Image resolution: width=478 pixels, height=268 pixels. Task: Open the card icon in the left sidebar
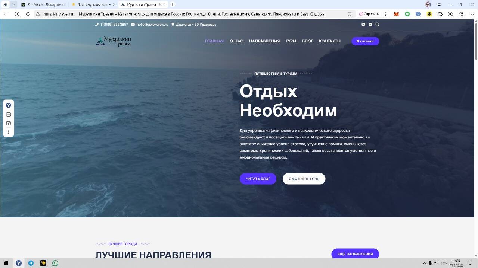tap(9, 114)
